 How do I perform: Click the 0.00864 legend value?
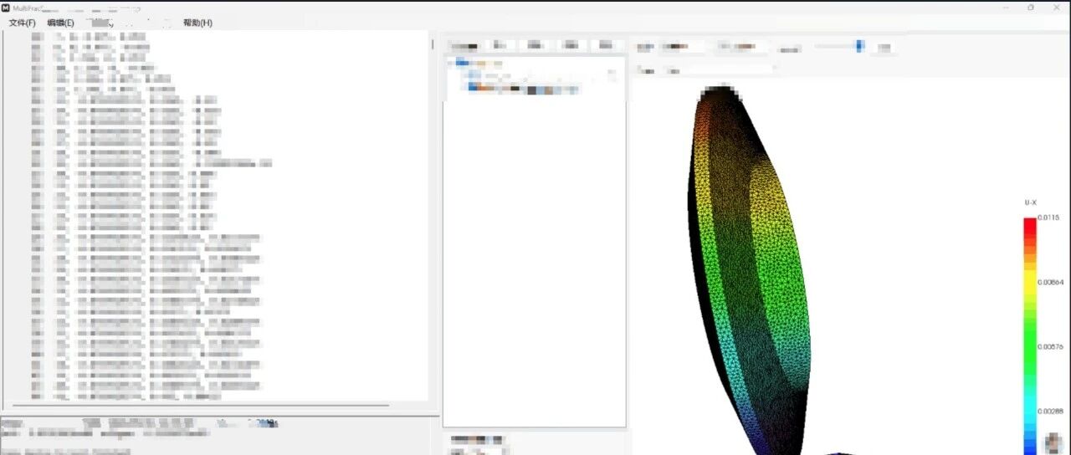pyautogui.click(x=1051, y=283)
